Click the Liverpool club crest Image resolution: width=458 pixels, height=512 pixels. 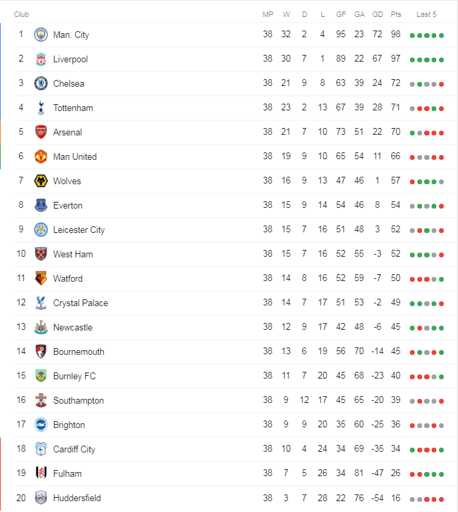click(41, 59)
